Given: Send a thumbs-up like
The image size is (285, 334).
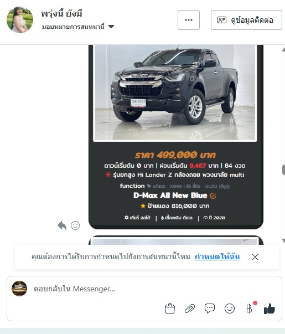Looking at the screenshot, I should tap(270, 309).
